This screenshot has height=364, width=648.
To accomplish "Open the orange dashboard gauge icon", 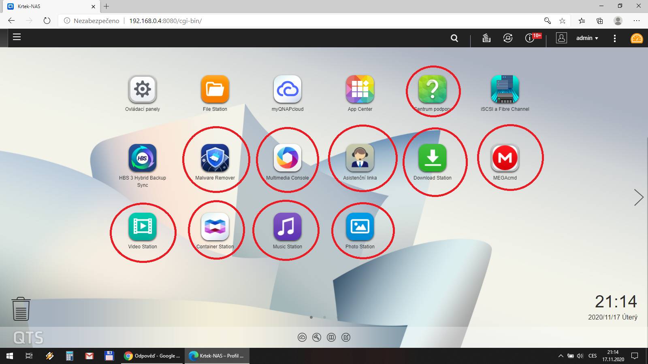I will coord(637,38).
